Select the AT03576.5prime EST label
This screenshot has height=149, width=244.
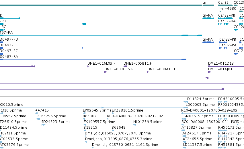click(14, 145)
